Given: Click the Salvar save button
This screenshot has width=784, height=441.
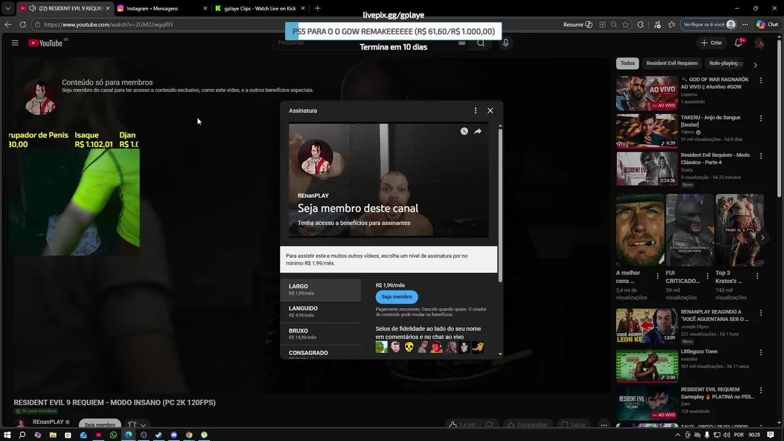Looking at the screenshot, I should [x=574, y=424].
